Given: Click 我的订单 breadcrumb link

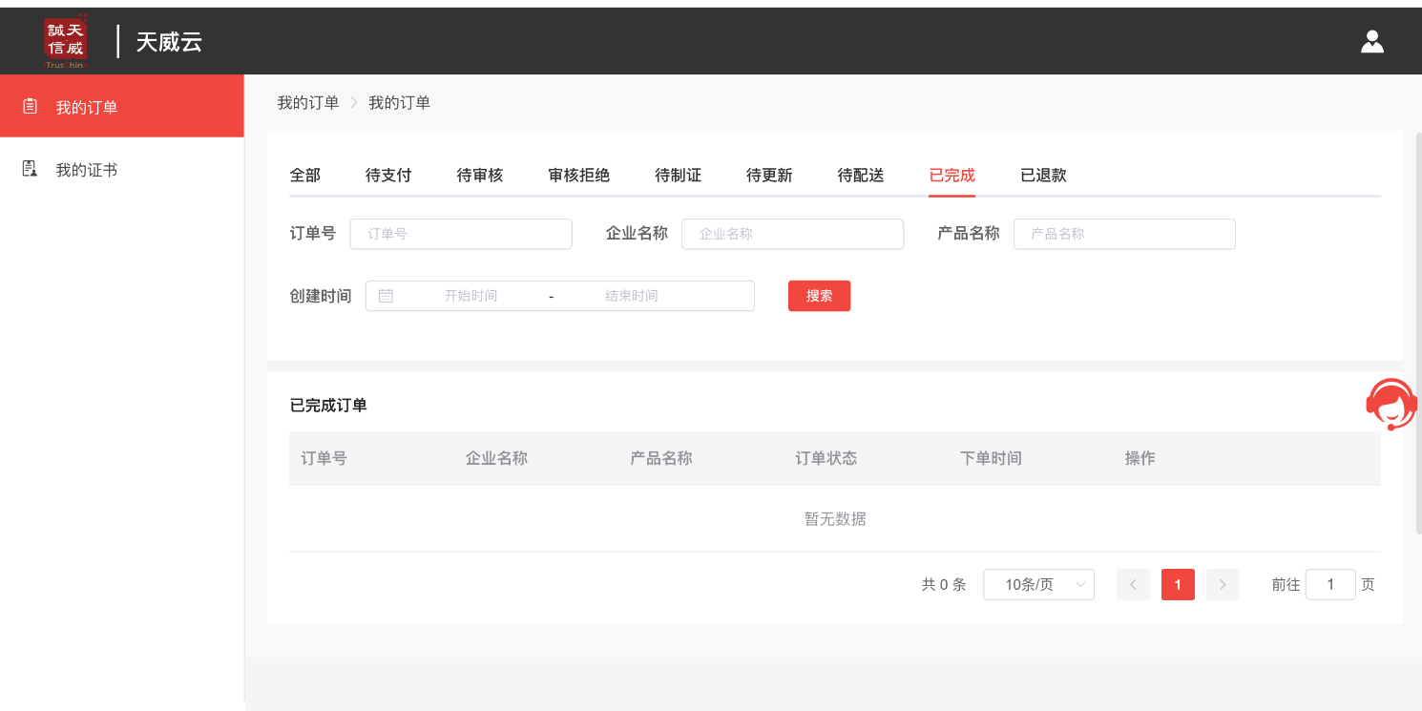Looking at the screenshot, I should click(x=307, y=102).
